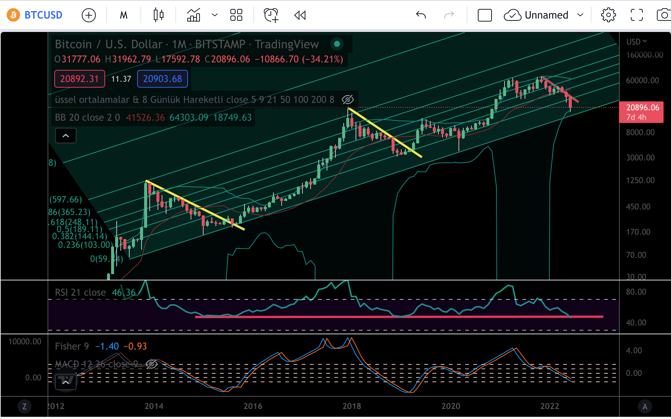Click the sell price 20892.31 button
The width and height of the screenshot is (671, 419).
[80, 79]
